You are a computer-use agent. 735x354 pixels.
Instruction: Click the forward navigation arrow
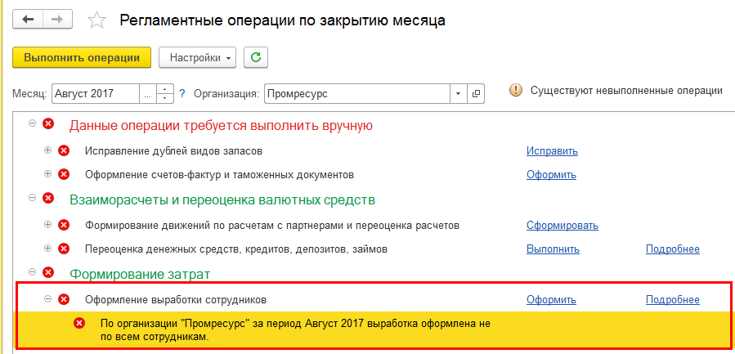click(57, 20)
